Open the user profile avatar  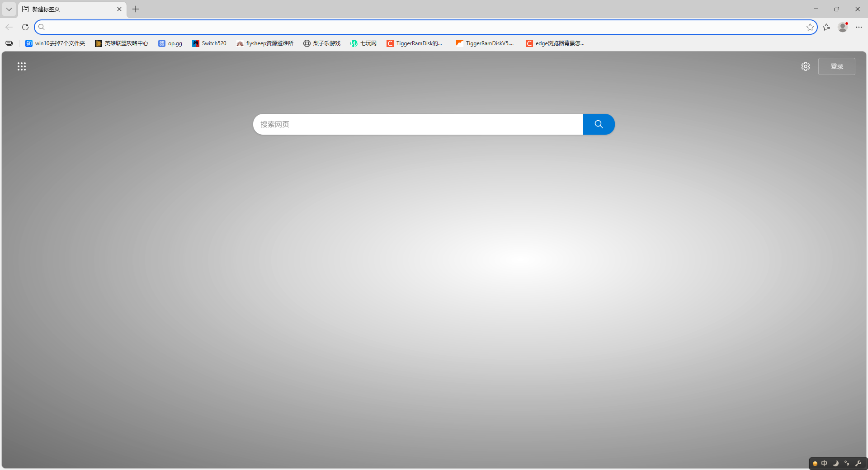(x=843, y=27)
